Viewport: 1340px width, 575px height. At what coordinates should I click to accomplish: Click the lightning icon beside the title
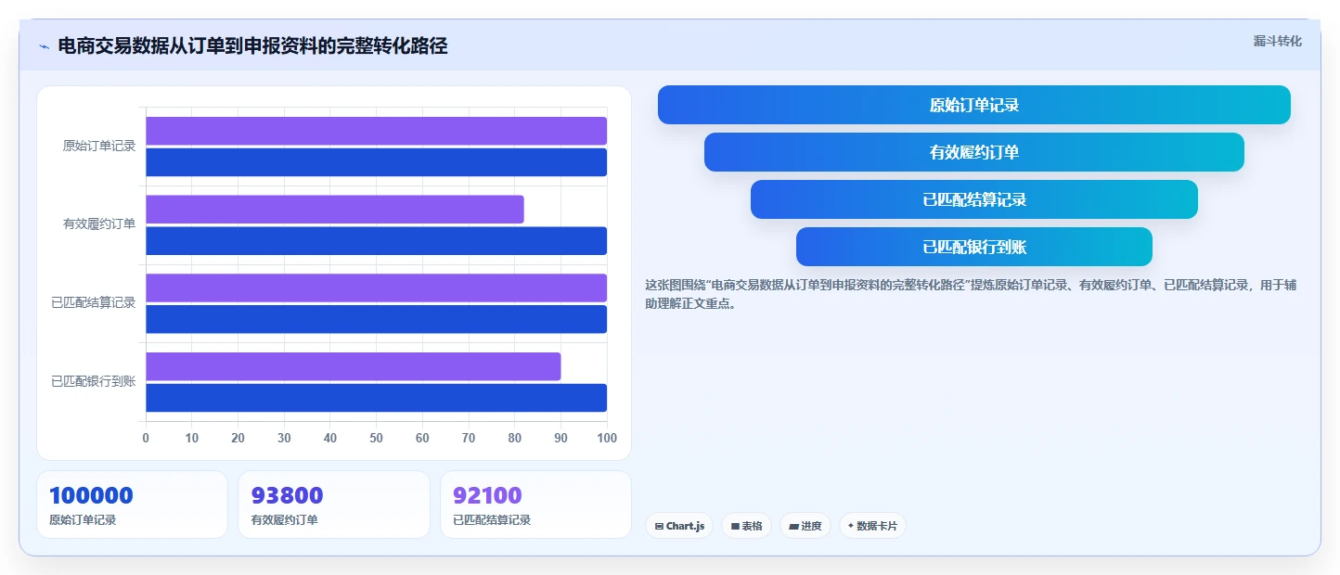[44, 46]
